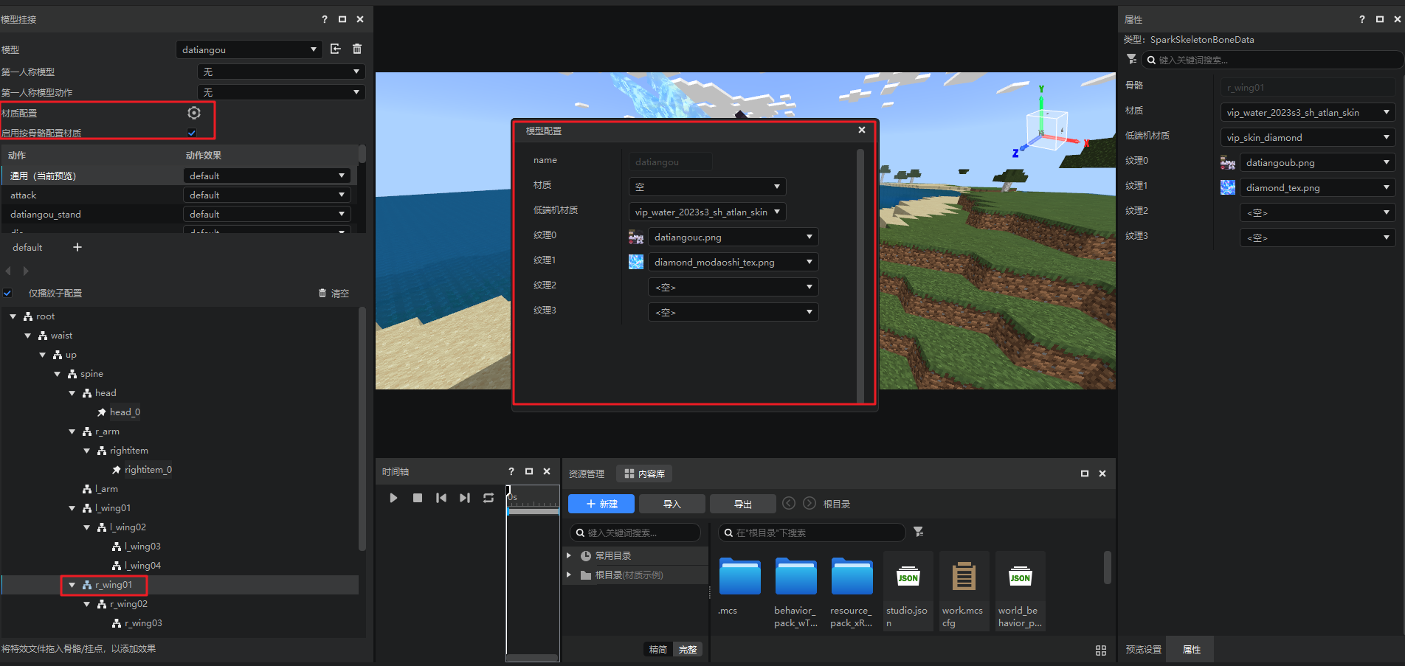Open help for the 时间轴 panel
This screenshot has height=666, width=1405.
tap(511, 471)
